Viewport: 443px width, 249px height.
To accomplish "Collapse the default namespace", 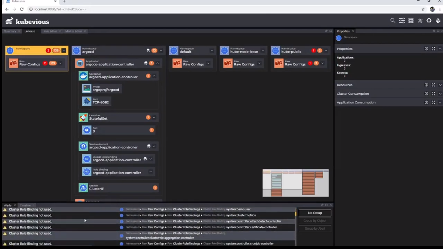I will (x=211, y=51).
